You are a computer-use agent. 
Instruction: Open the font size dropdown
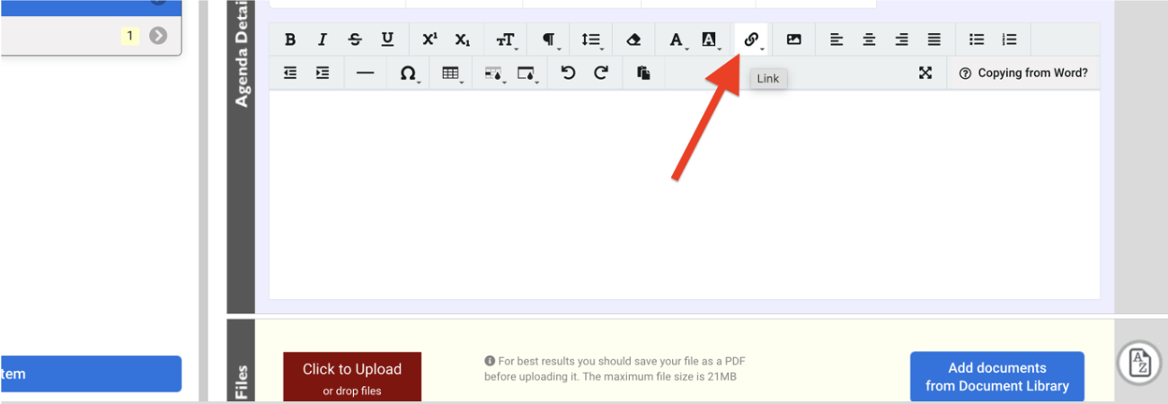coord(506,40)
